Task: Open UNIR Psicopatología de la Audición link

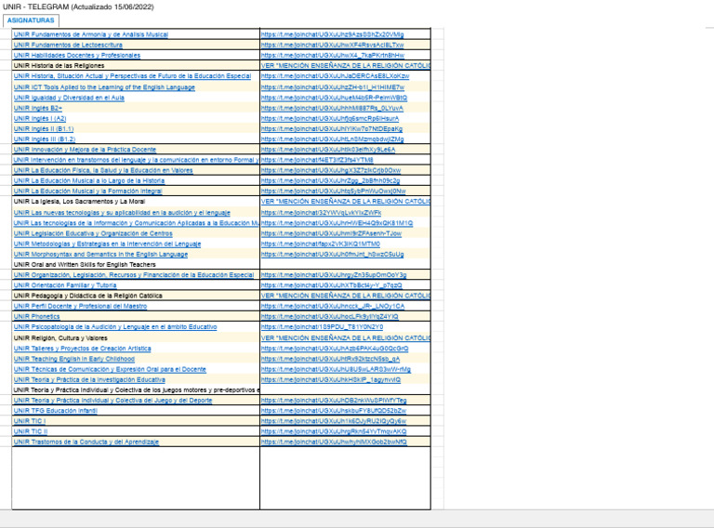Action: tap(115, 327)
